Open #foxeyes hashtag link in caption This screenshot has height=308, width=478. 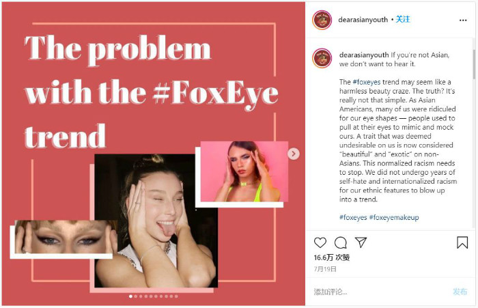(x=352, y=217)
